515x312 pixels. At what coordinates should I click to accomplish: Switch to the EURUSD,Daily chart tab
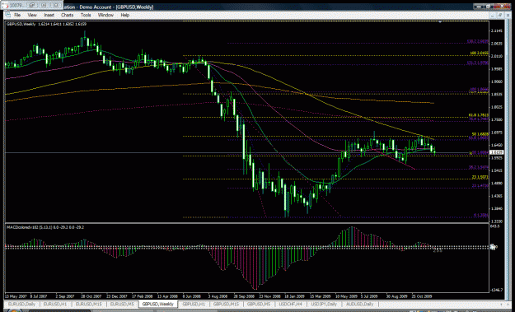21,304
